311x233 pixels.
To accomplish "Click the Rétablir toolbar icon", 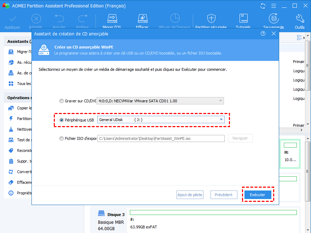I will pyautogui.click(x=36, y=19).
